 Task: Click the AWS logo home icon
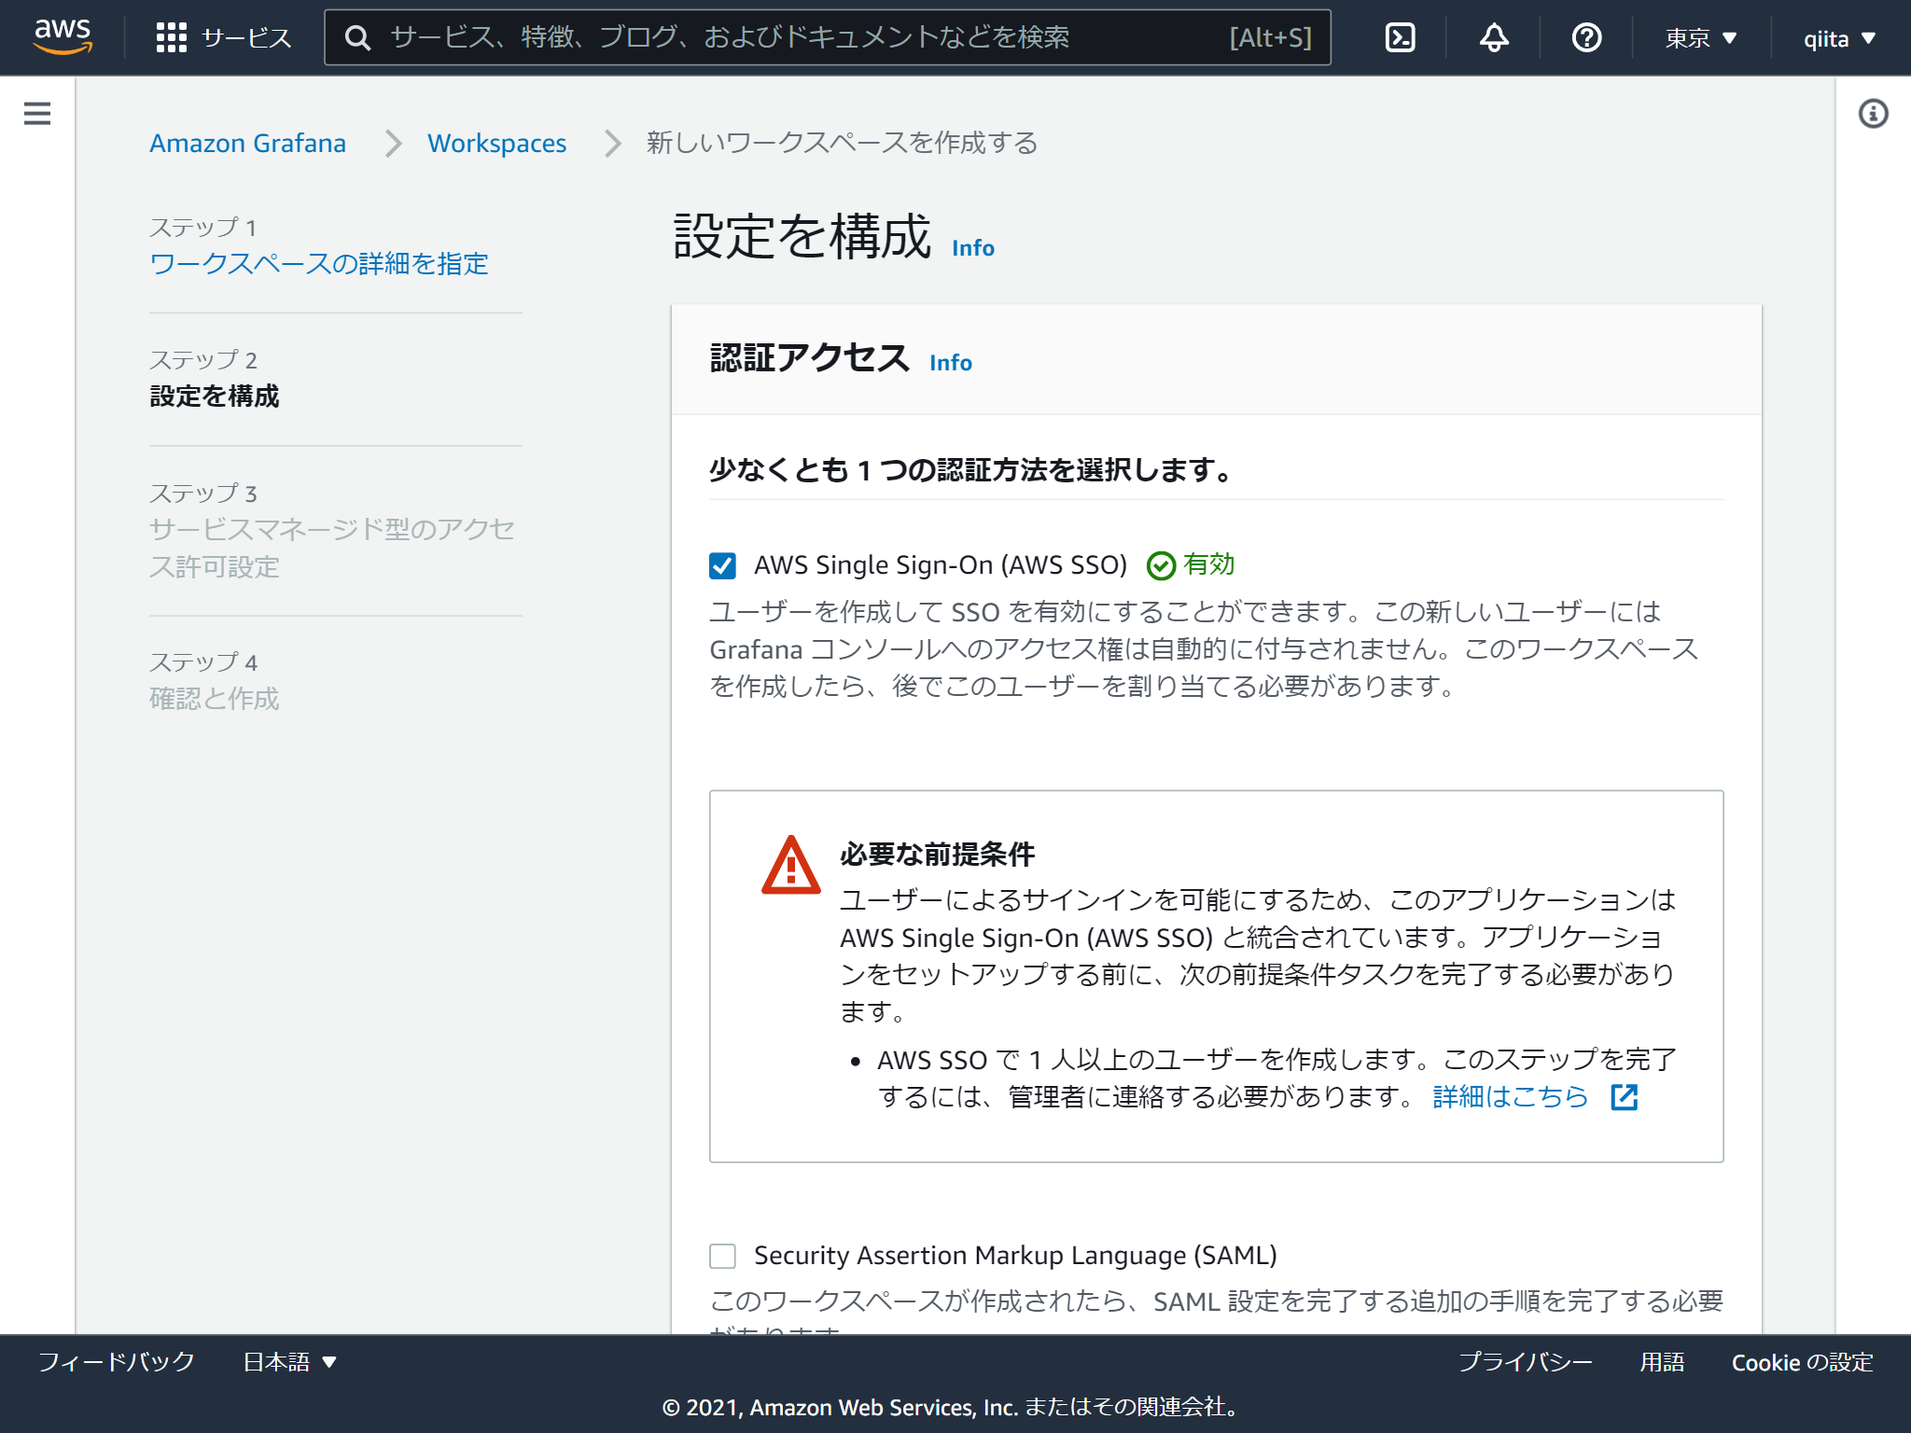[x=63, y=36]
